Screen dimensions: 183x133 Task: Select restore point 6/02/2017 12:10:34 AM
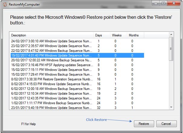pos(77,93)
